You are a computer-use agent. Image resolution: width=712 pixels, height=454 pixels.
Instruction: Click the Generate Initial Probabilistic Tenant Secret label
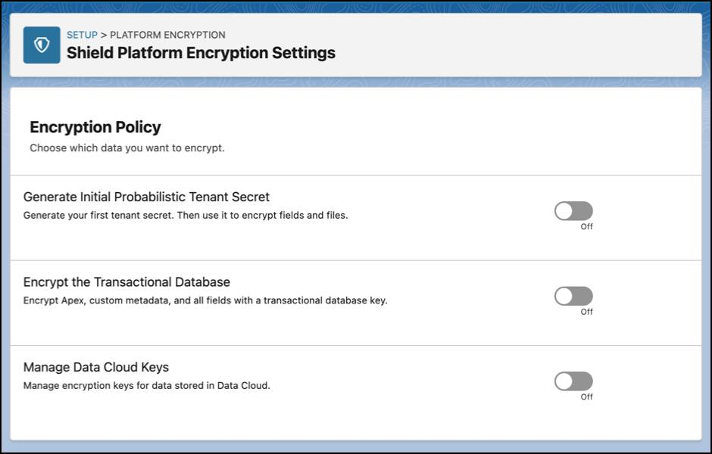146,197
